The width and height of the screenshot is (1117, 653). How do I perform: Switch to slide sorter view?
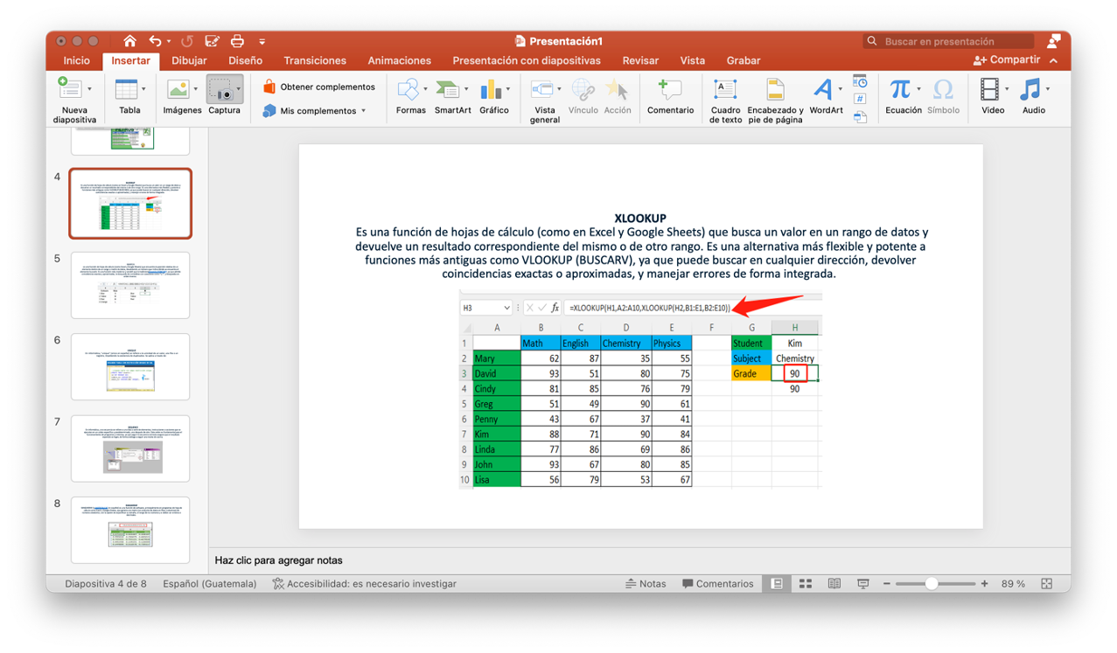pyautogui.click(x=806, y=584)
